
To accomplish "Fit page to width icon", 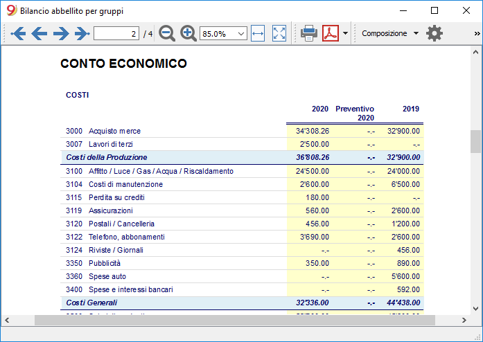I will [258, 33].
